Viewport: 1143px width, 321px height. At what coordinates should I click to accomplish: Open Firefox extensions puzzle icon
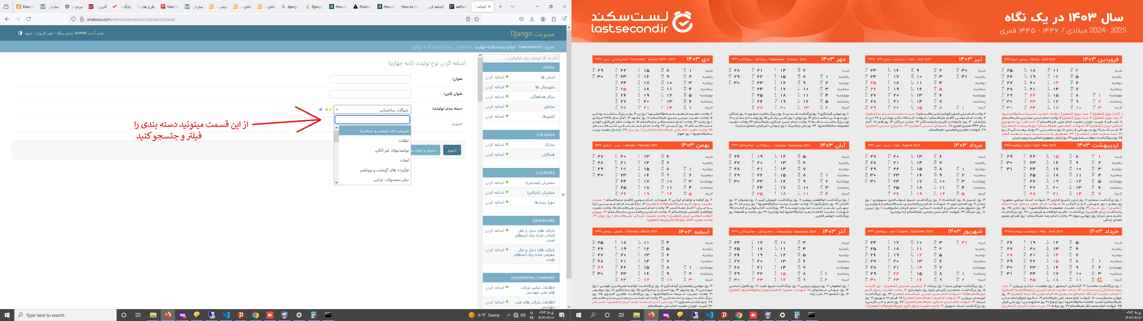point(554,19)
